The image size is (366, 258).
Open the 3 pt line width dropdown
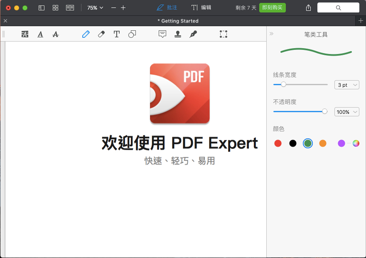click(x=346, y=84)
